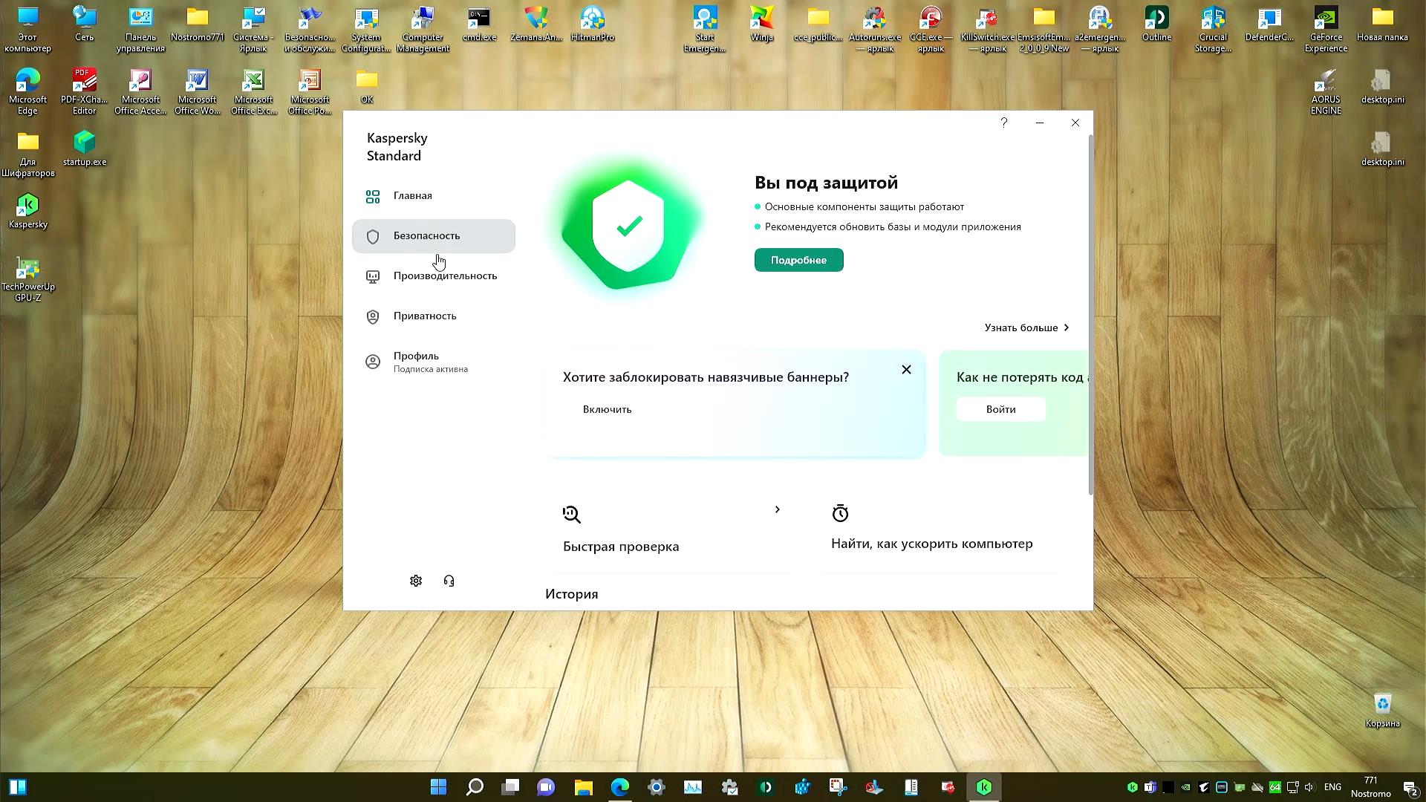Click the stopwatch speed-up icon
Screen dimensions: 1426x802
[840, 513]
